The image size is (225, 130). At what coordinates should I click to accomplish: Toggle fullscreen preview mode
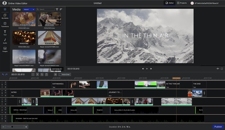click(x=223, y=69)
